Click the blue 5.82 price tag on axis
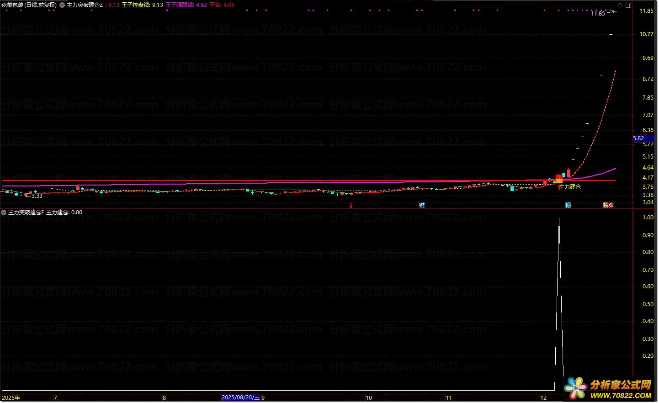This screenshot has height=403, width=659. [x=638, y=138]
